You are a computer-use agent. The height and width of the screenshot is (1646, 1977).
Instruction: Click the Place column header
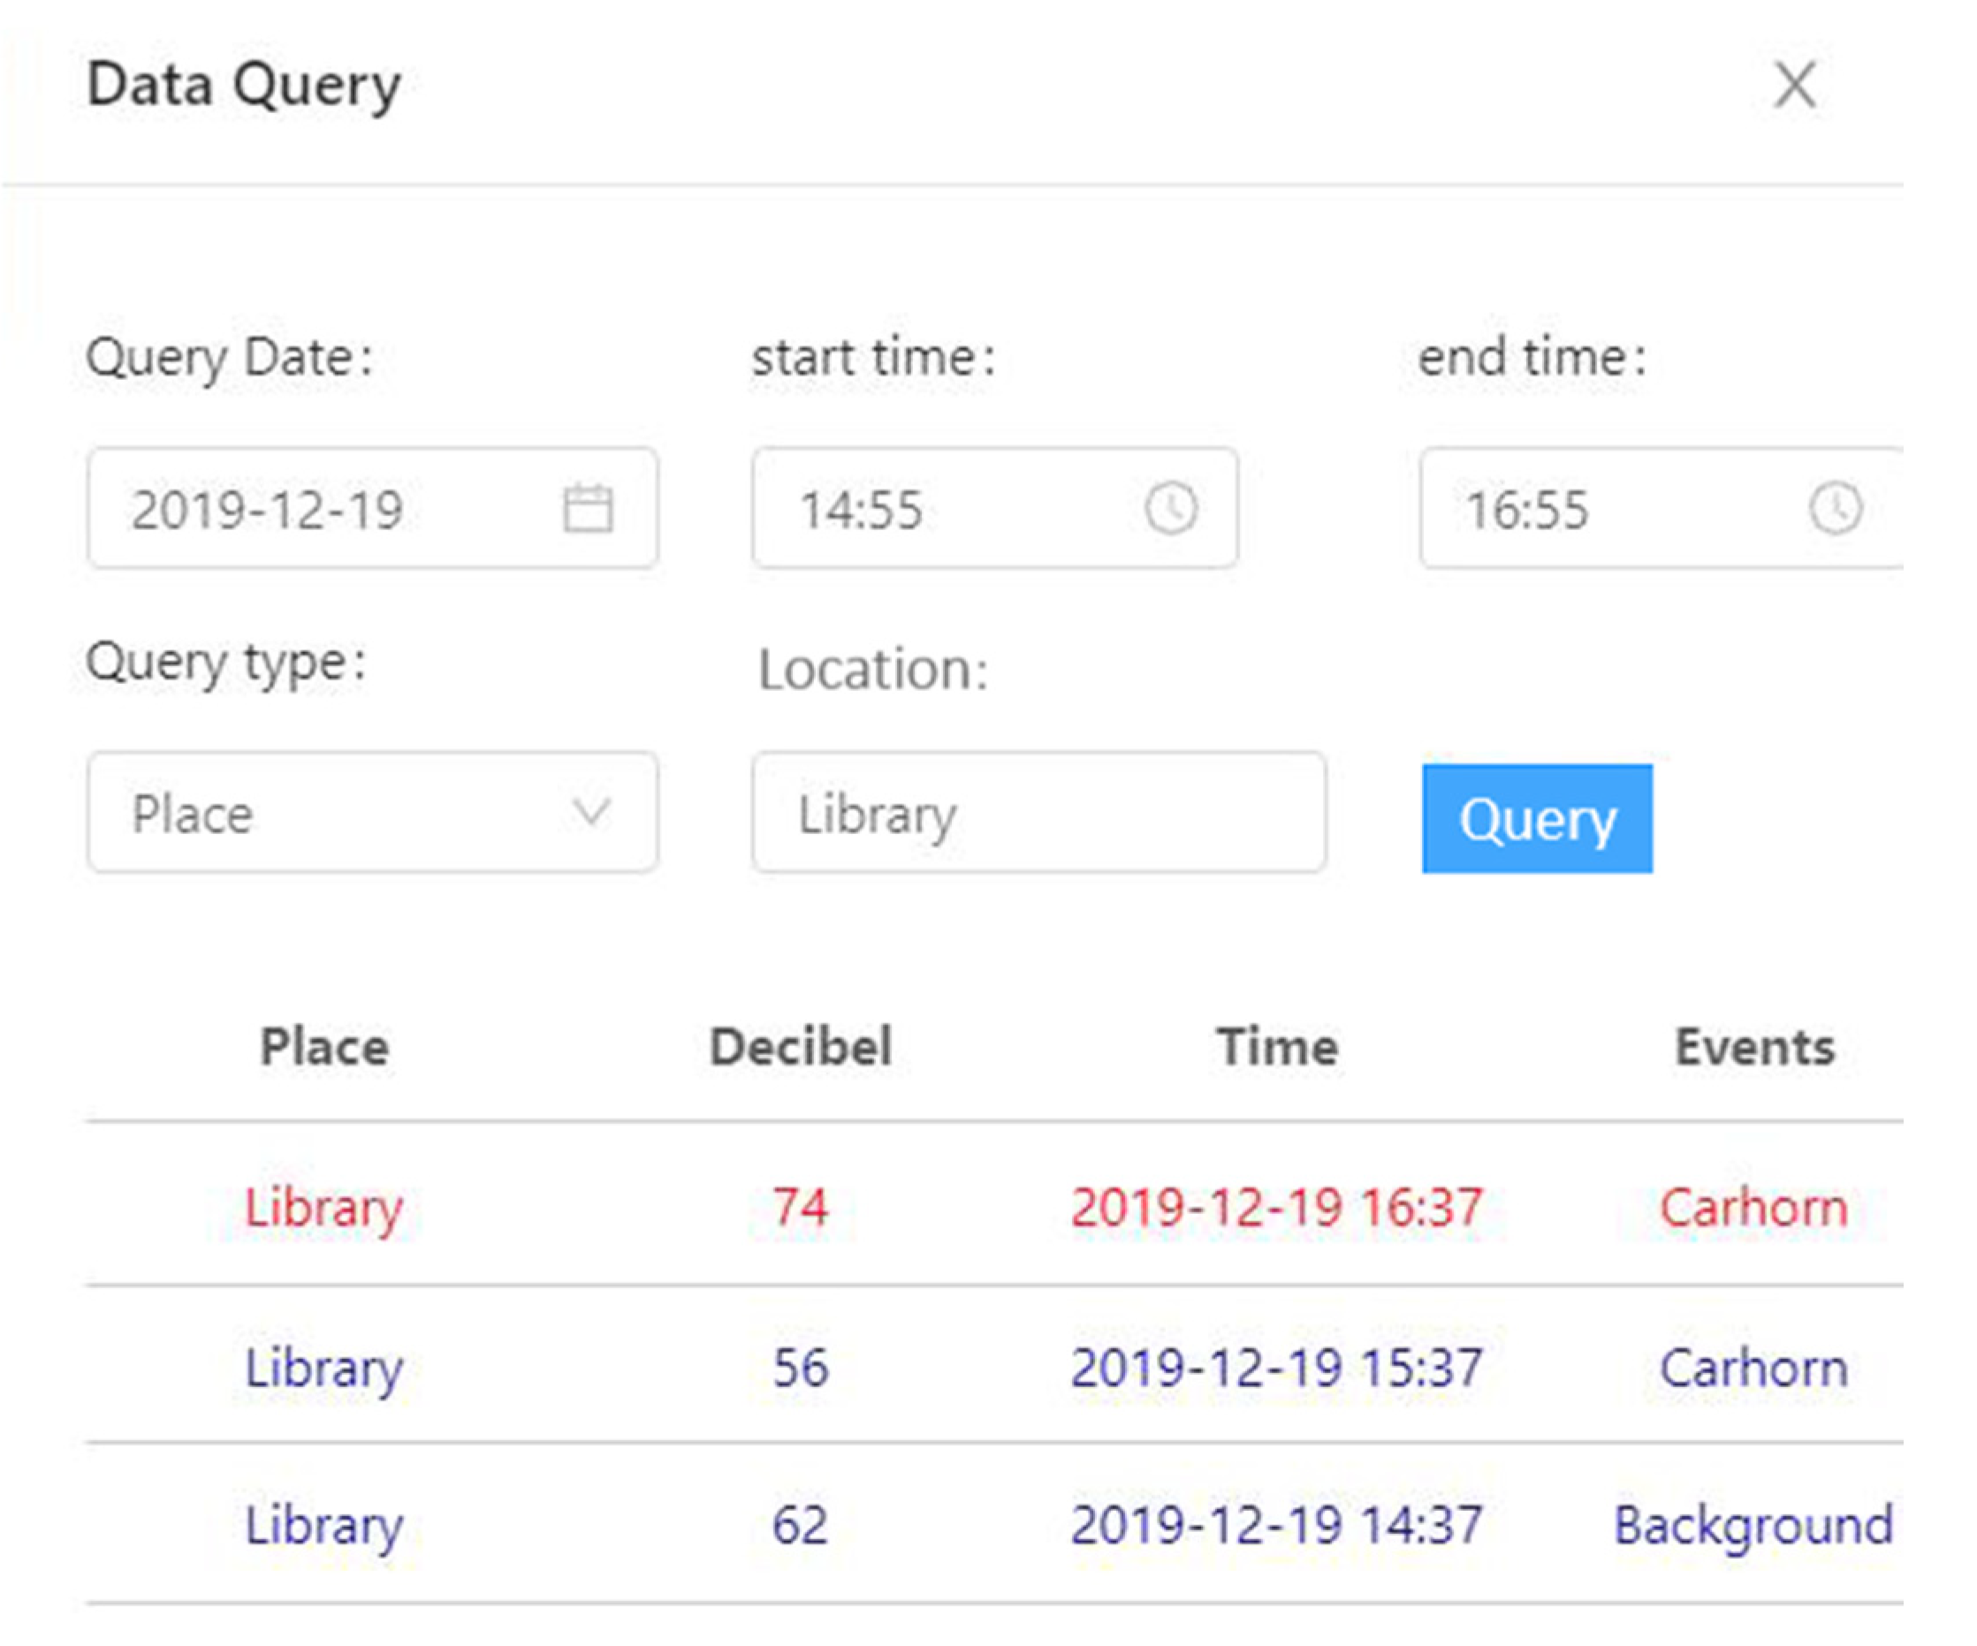tap(325, 1046)
